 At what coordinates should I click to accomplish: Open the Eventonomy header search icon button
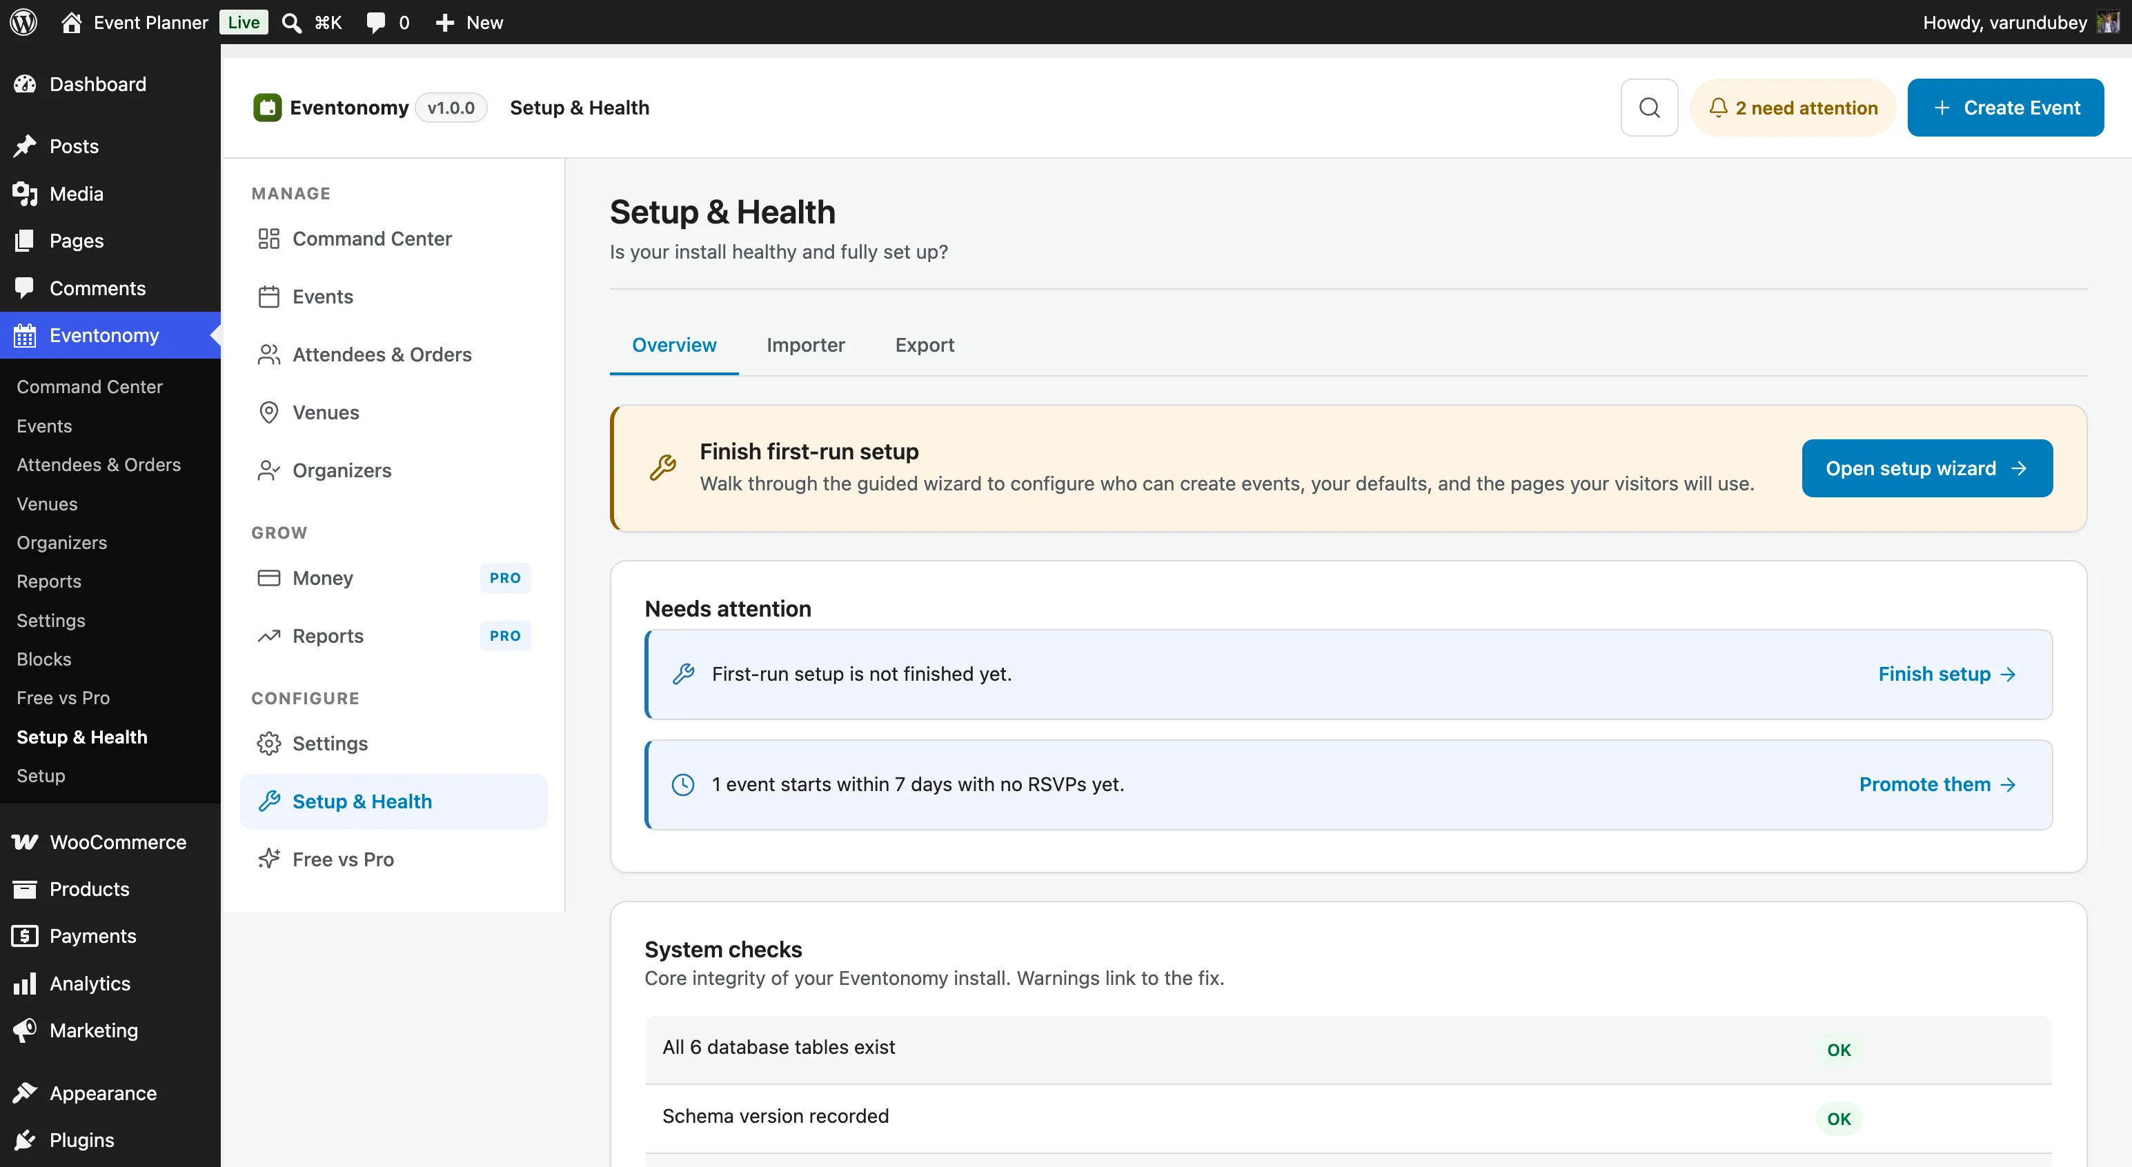click(x=1648, y=108)
